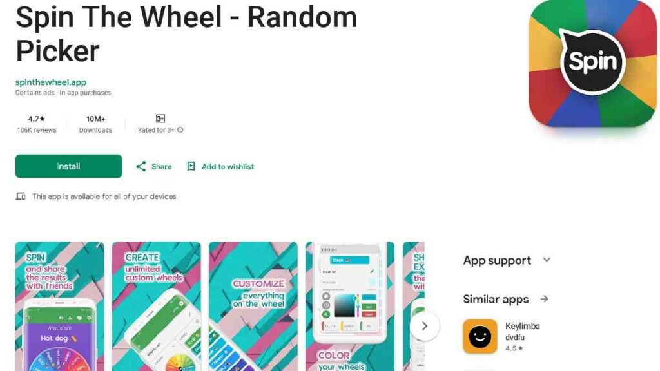
Task: Expand the App support section
Action: click(547, 260)
